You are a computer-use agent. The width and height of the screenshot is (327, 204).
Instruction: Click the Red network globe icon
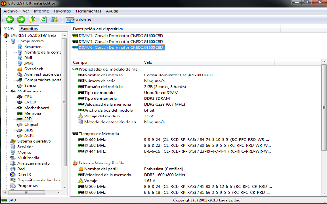coord(13,169)
